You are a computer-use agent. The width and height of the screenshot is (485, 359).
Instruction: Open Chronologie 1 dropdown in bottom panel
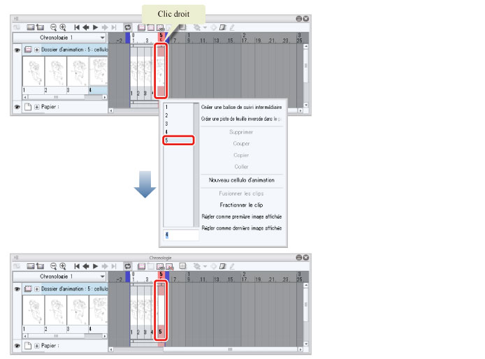pyautogui.click(x=59, y=277)
